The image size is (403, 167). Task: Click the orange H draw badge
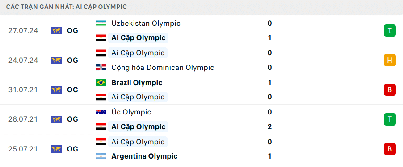click(390, 60)
